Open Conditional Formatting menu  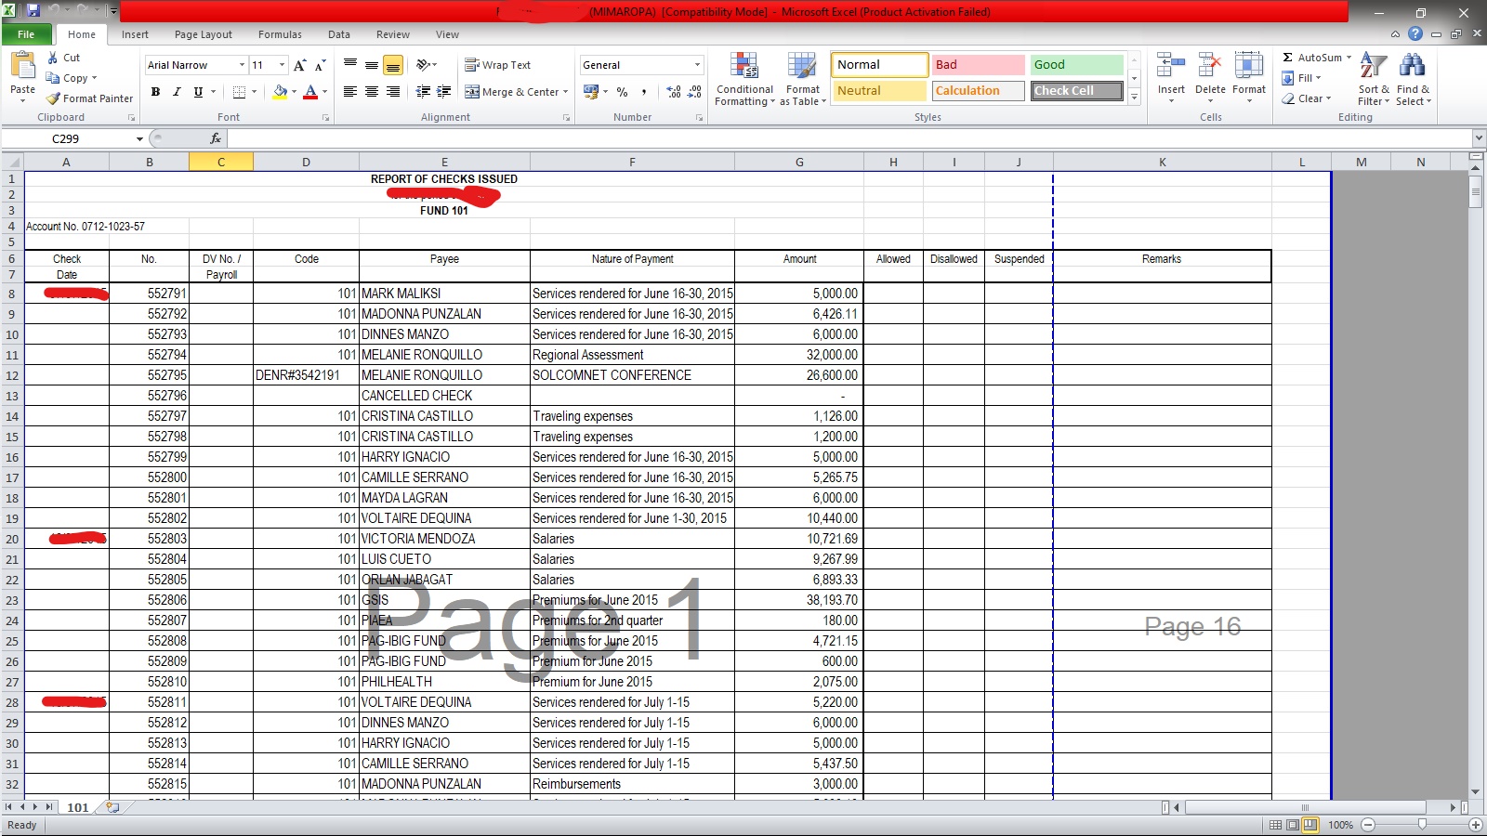point(744,80)
